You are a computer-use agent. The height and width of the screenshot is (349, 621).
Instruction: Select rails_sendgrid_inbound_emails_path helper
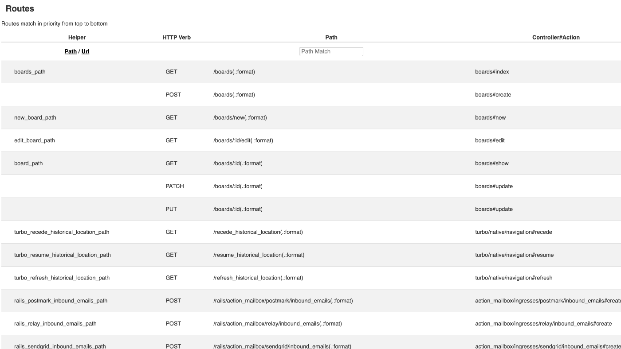(x=60, y=346)
